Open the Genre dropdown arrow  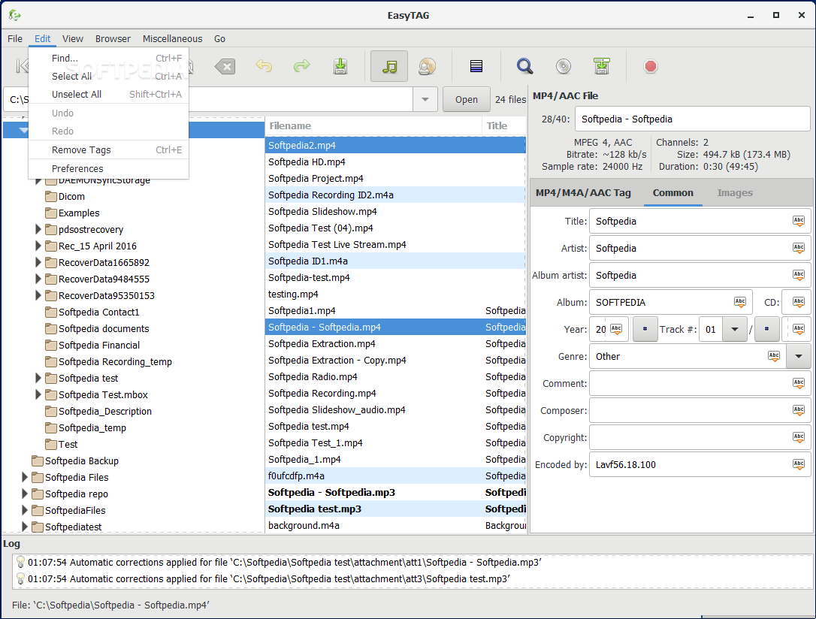point(798,356)
